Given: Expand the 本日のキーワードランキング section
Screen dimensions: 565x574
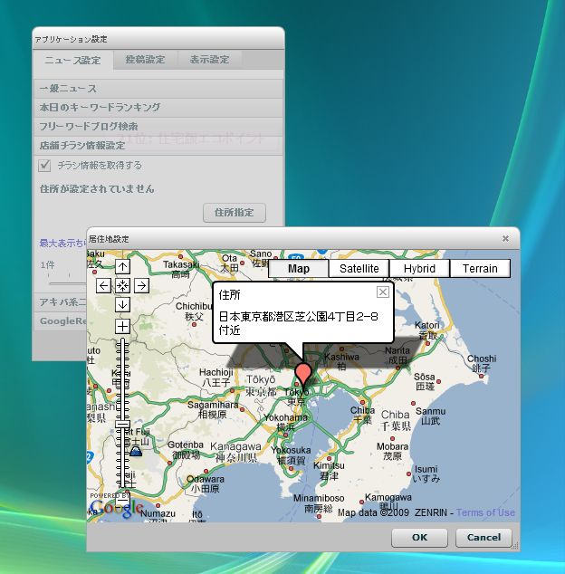Looking at the screenshot, I should coord(158,108).
